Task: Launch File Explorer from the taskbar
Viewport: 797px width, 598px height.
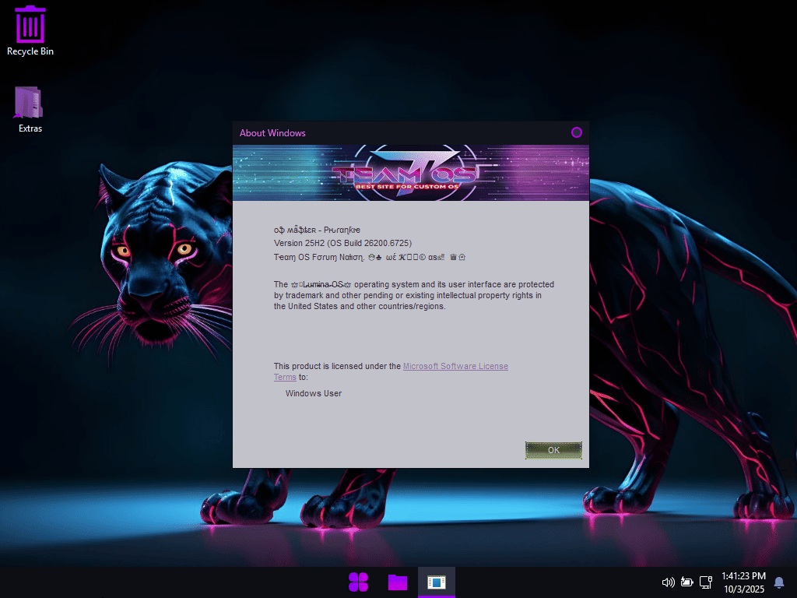Action: point(398,582)
